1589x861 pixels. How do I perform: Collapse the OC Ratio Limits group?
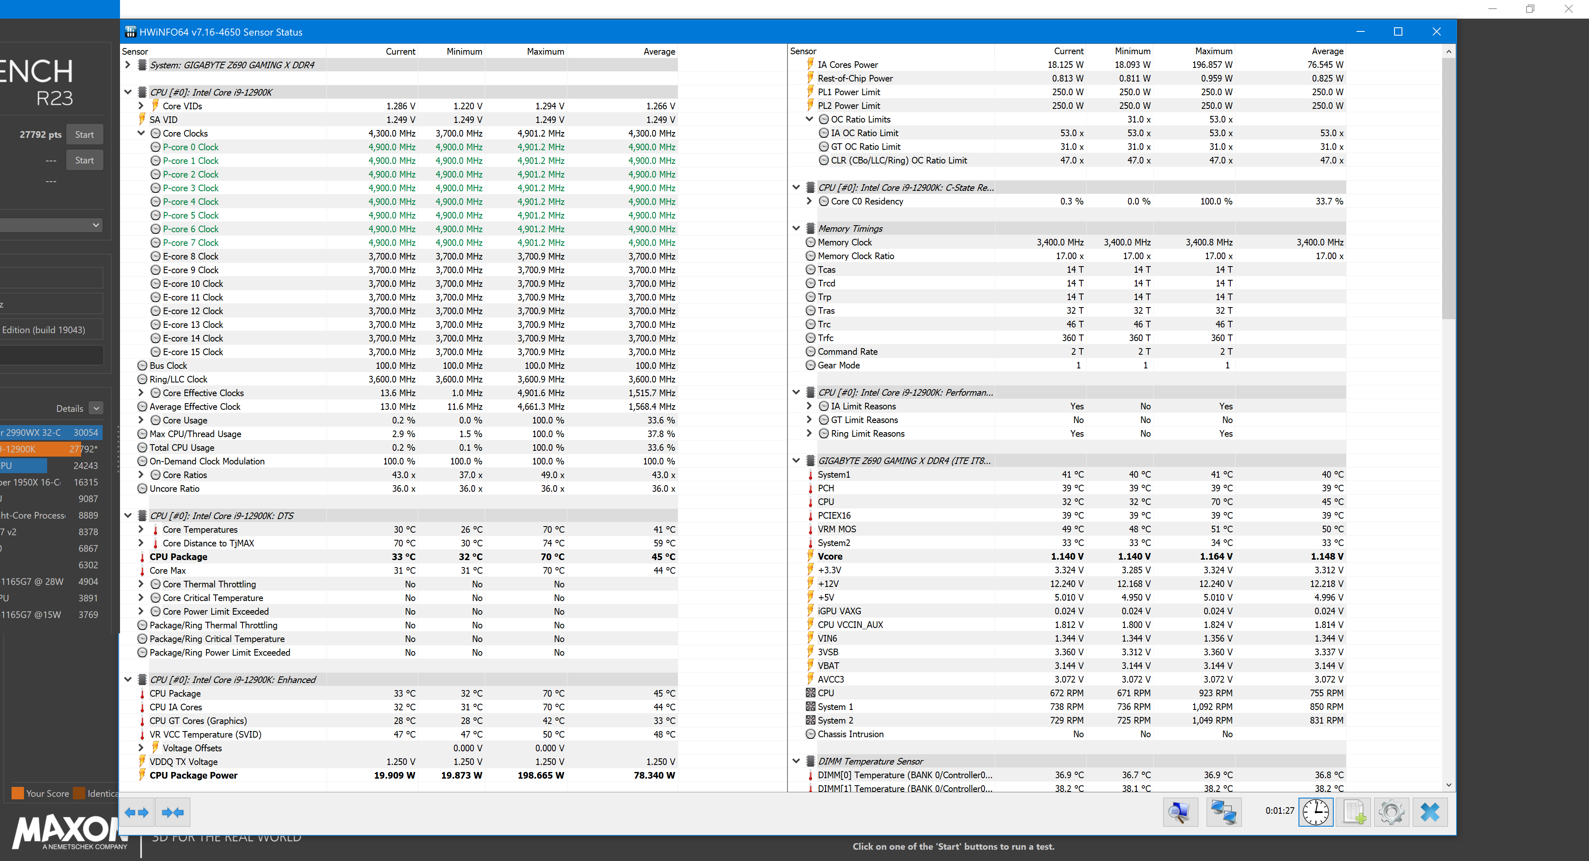coord(809,119)
